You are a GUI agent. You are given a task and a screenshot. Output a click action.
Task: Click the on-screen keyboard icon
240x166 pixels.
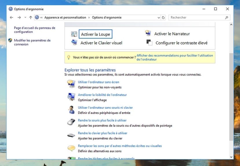coord(74,42)
